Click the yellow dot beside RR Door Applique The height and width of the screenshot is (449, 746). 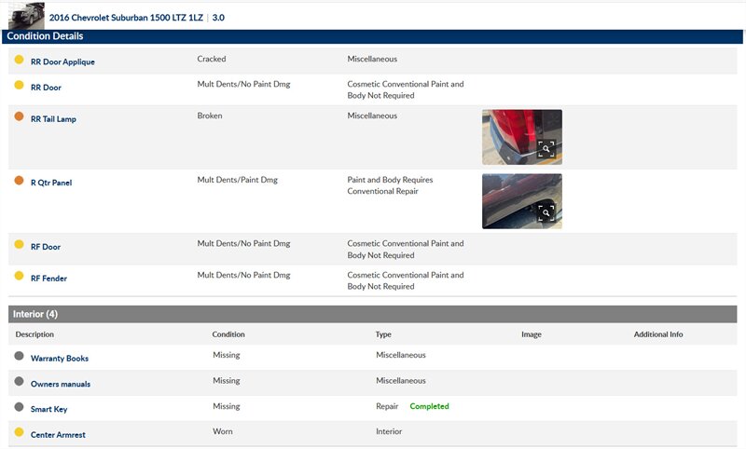point(19,61)
